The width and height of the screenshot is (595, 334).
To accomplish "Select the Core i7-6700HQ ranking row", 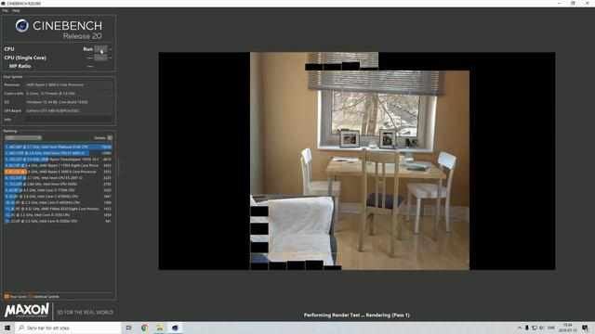I will coord(58,197).
